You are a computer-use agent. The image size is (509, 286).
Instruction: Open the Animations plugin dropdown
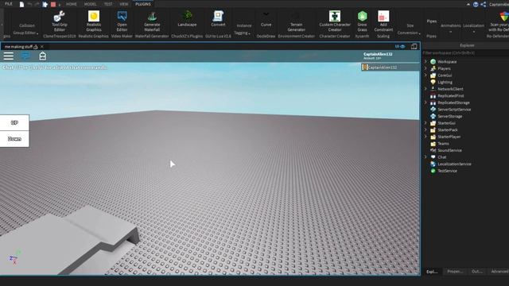tap(451, 29)
